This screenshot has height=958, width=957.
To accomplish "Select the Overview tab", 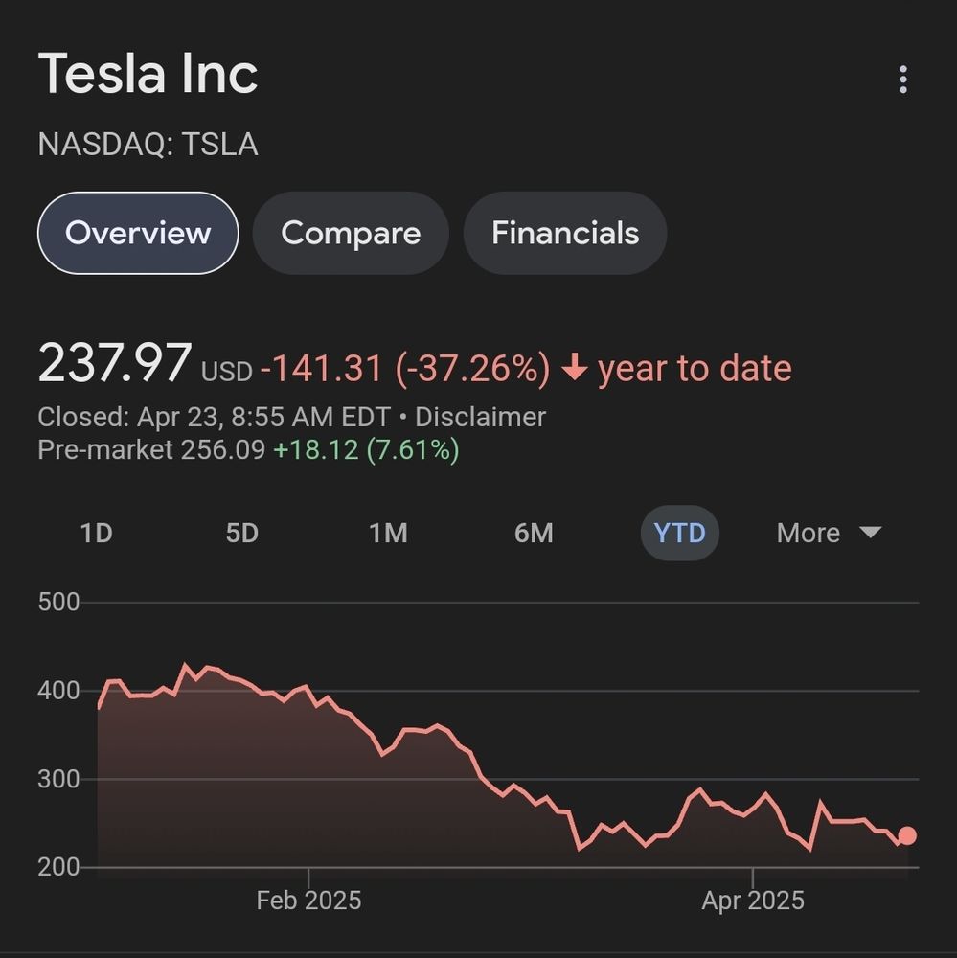I will (x=138, y=233).
